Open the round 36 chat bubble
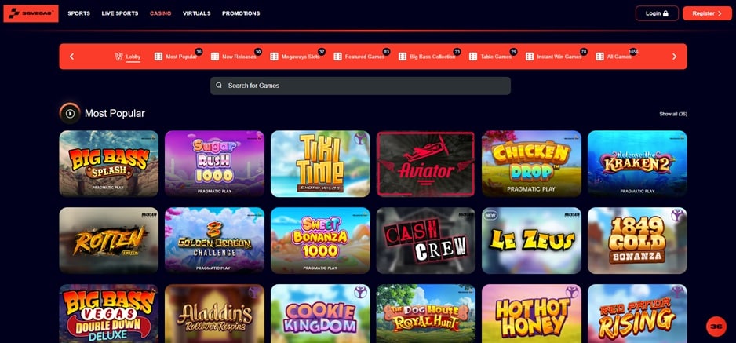Image resolution: width=736 pixels, height=343 pixels. click(x=716, y=327)
